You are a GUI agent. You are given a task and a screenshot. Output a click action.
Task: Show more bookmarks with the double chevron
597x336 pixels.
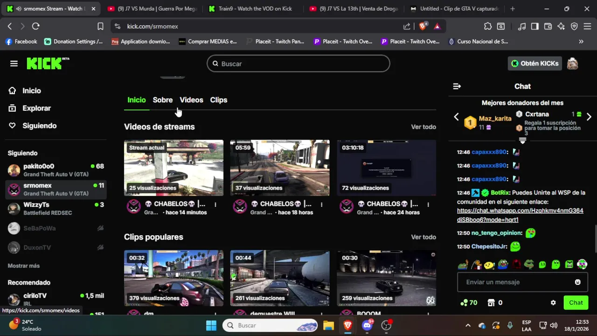click(581, 42)
